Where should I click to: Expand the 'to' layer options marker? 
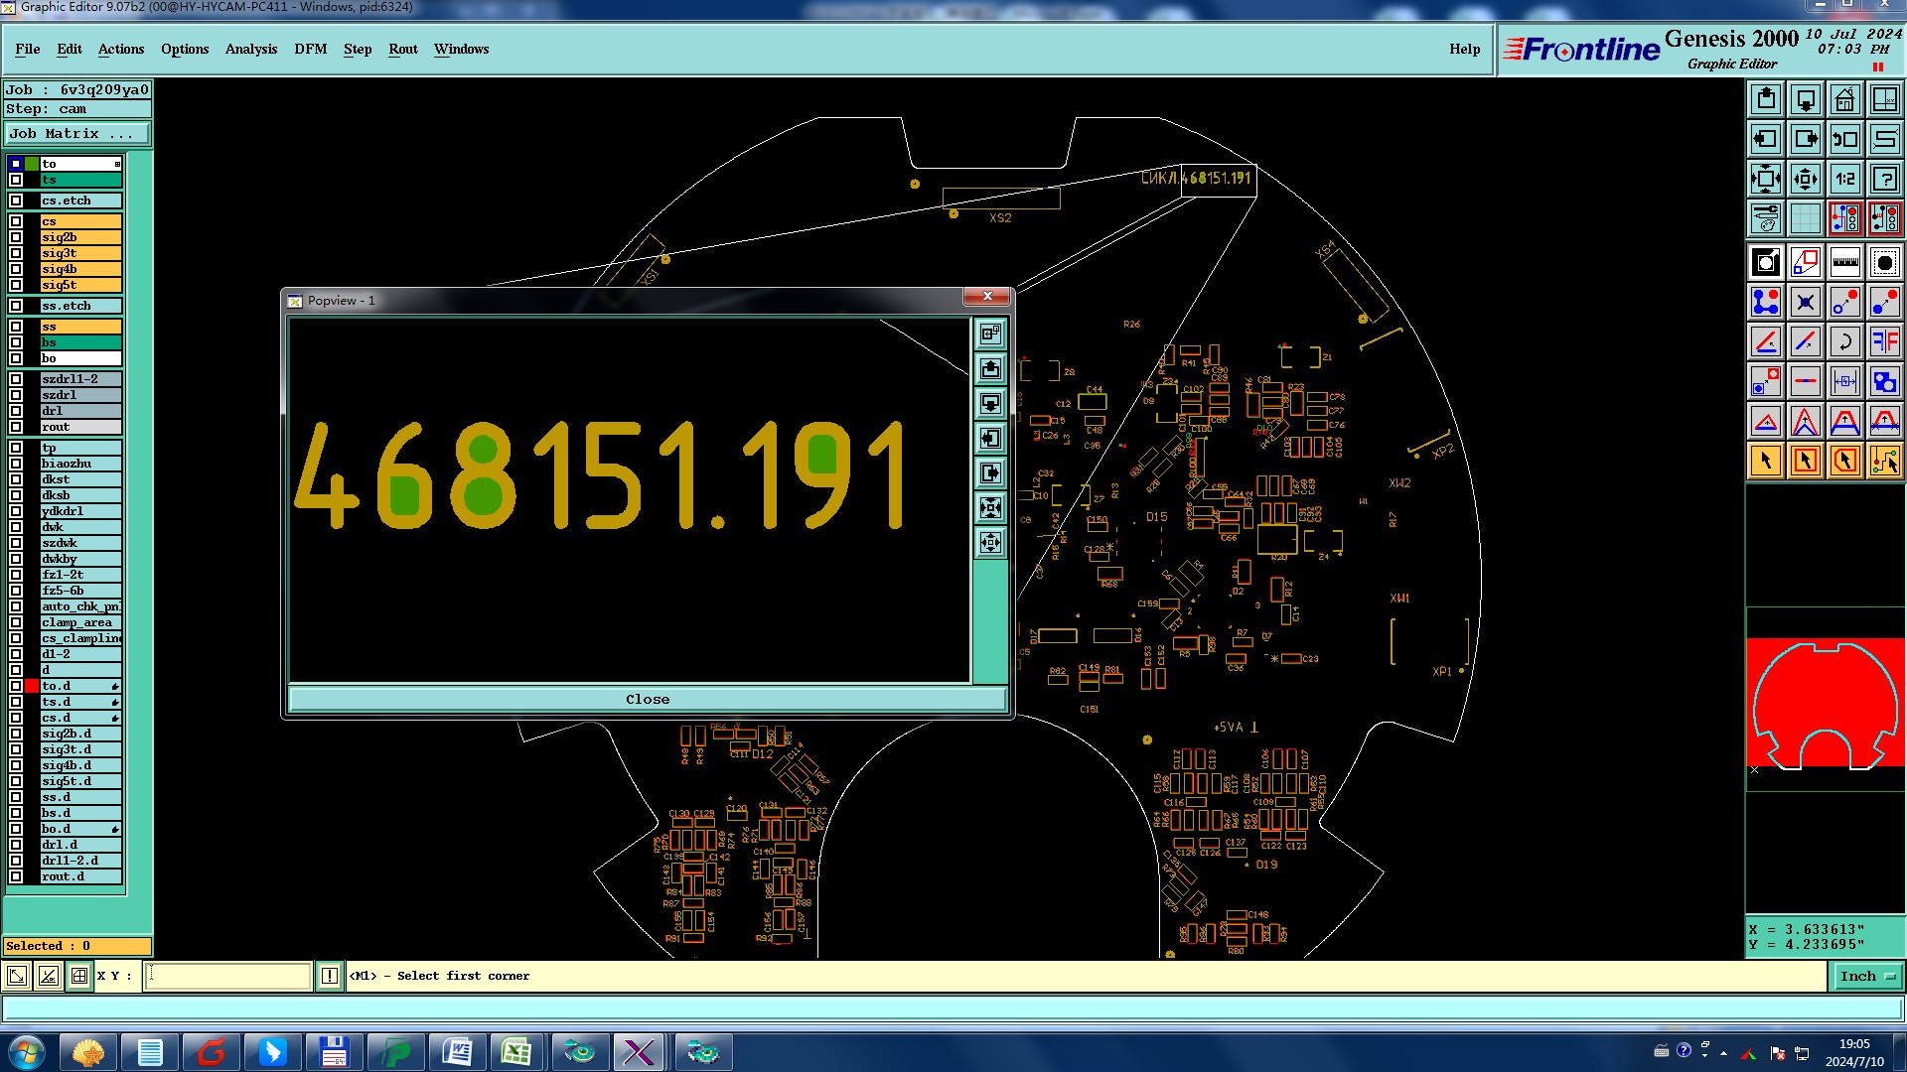pos(117,164)
